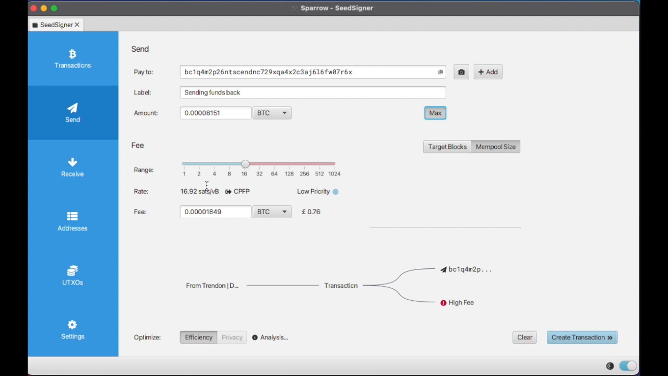Viewport: 668px width, 376px height.
Task: Open the Receive sidebar section
Action: [73, 167]
